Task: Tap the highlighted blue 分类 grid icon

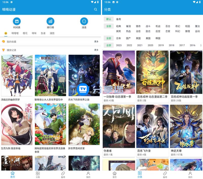Action: tap(140, 173)
